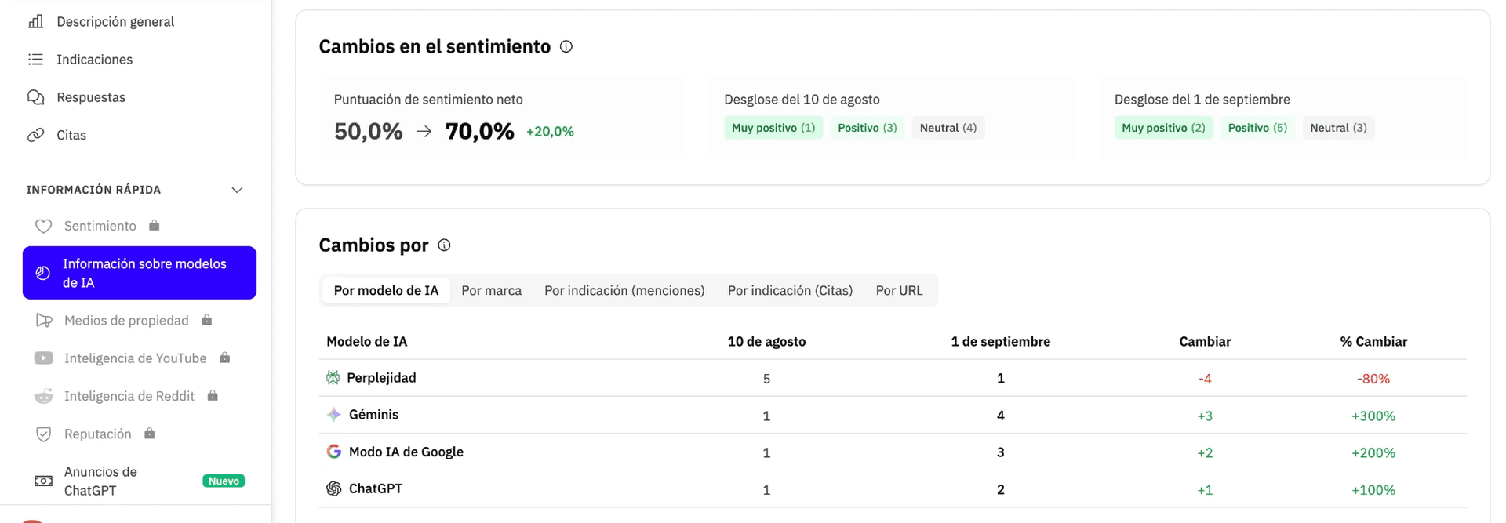Click the 1 de septiembre column header

[1000, 342]
